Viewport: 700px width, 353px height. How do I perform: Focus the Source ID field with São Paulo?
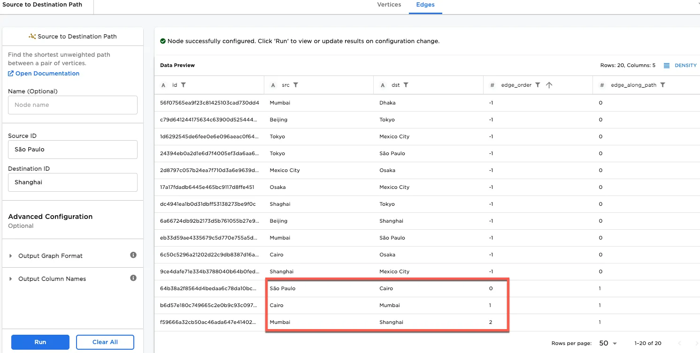click(73, 150)
